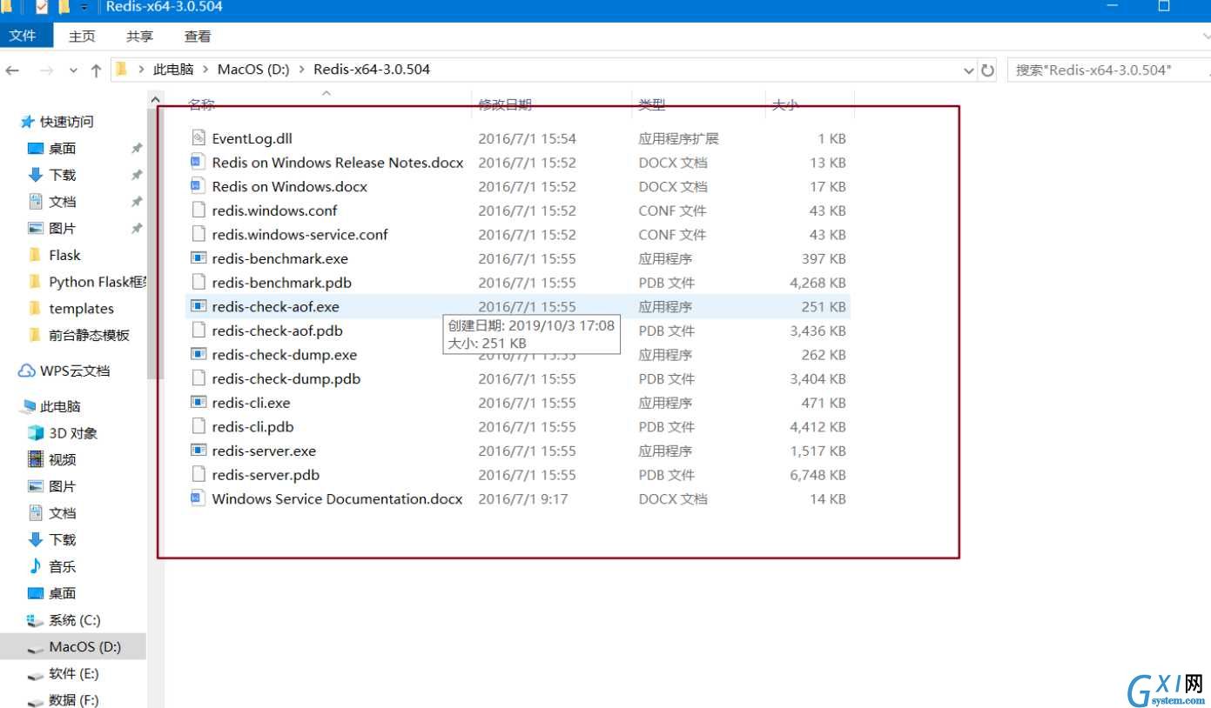Click the redis-benchmark.pdb file icon
Image resolution: width=1211 pixels, height=708 pixels.
click(198, 283)
